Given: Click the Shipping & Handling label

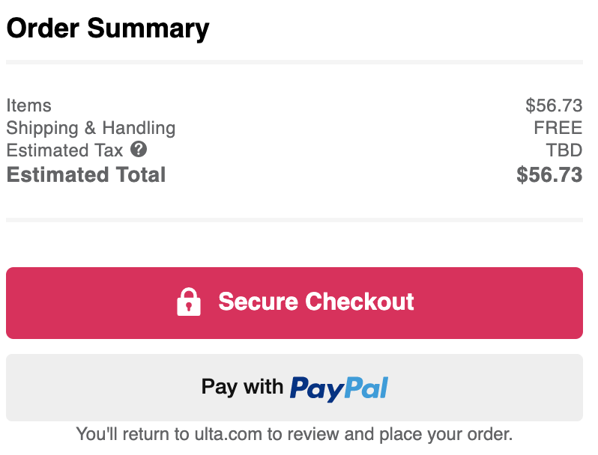Looking at the screenshot, I should pos(91,128).
